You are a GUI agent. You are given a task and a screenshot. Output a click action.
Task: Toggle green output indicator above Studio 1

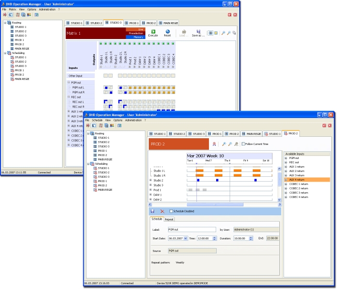coord(101,43)
